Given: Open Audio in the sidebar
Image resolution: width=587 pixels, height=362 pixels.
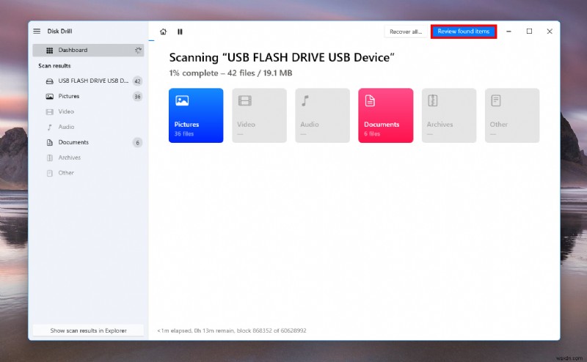Looking at the screenshot, I should coord(88,127).
